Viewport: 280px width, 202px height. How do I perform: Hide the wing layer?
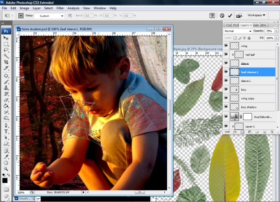point(226,46)
